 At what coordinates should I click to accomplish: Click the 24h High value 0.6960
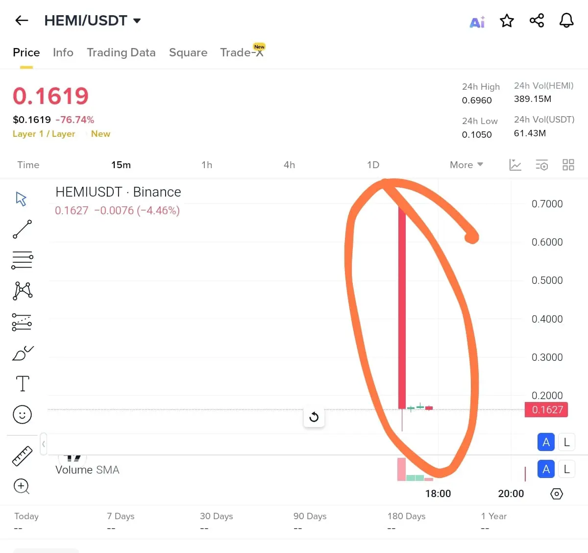477,101
